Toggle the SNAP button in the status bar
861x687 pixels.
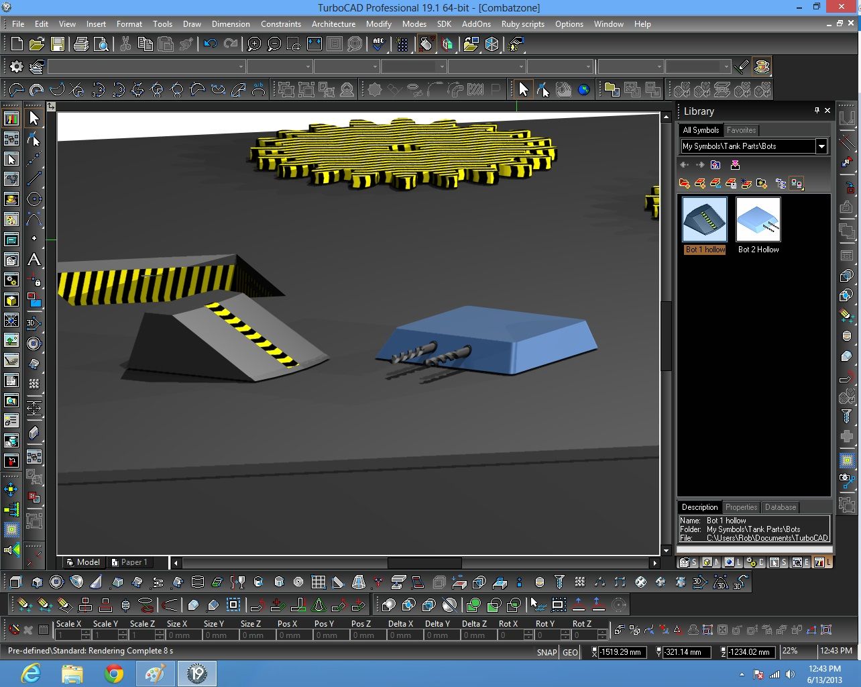[x=546, y=652]
